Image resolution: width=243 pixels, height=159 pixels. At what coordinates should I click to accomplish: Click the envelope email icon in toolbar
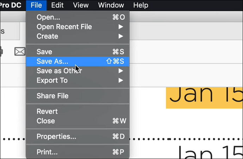pos(19,52)
